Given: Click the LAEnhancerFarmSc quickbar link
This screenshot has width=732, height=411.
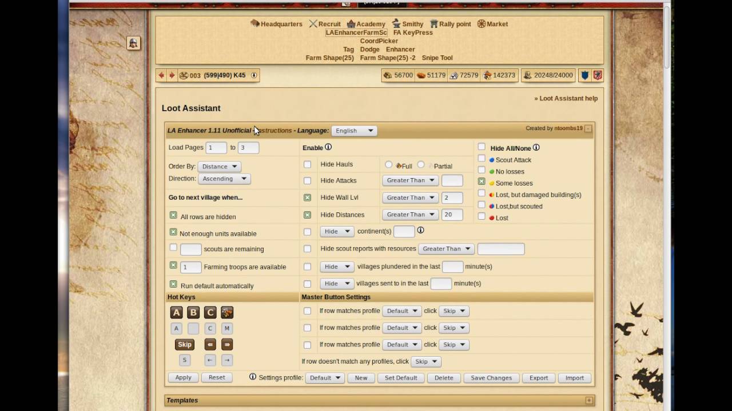Looking at the screenshot, I should click(356, 33).
